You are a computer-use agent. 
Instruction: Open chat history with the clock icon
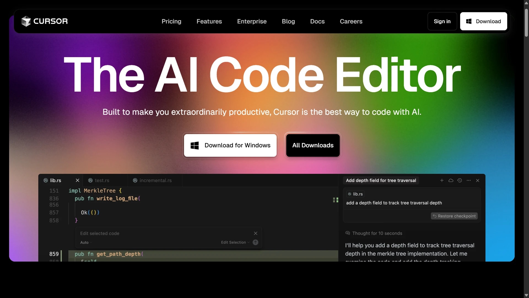coord(460,180)
